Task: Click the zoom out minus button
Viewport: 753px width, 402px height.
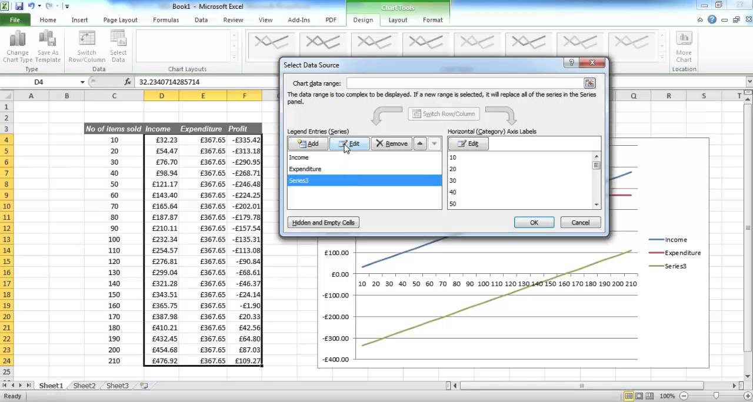Action: (684, 396)
